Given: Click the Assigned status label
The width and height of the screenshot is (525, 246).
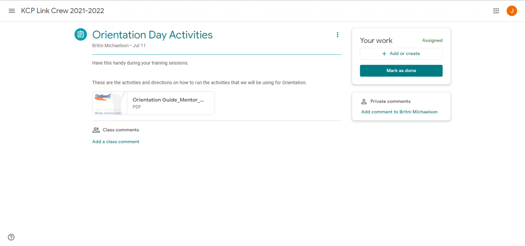Looking at the screenshot, I should click(432, 41).
